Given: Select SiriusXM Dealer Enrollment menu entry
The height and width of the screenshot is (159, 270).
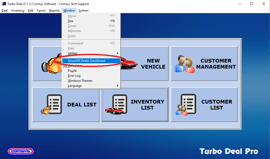Looking at the screenshot, I should 91,61.
